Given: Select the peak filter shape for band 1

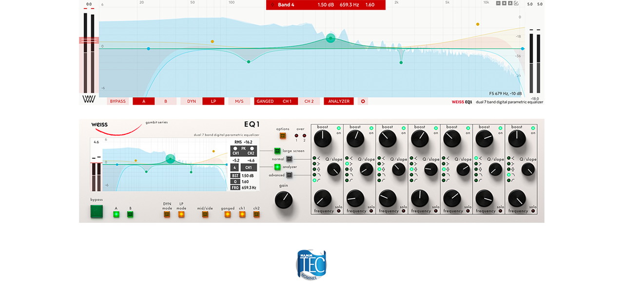Looking at the screenshot, I should coord(315,169).
